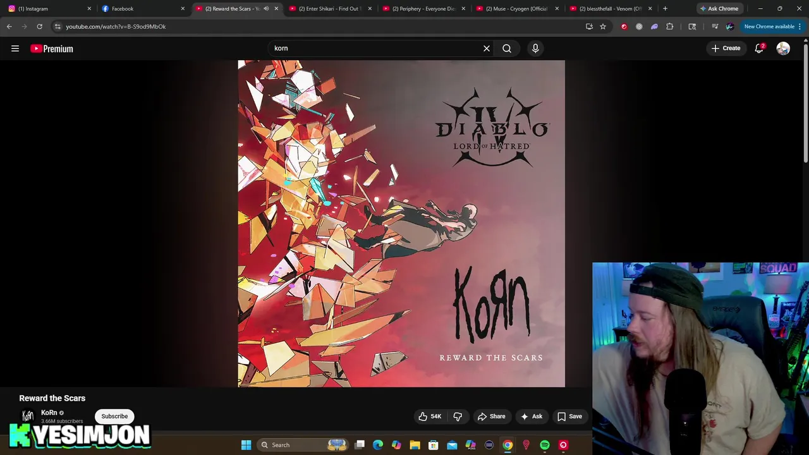Install app from address bar icon

(x=589, y=27)
